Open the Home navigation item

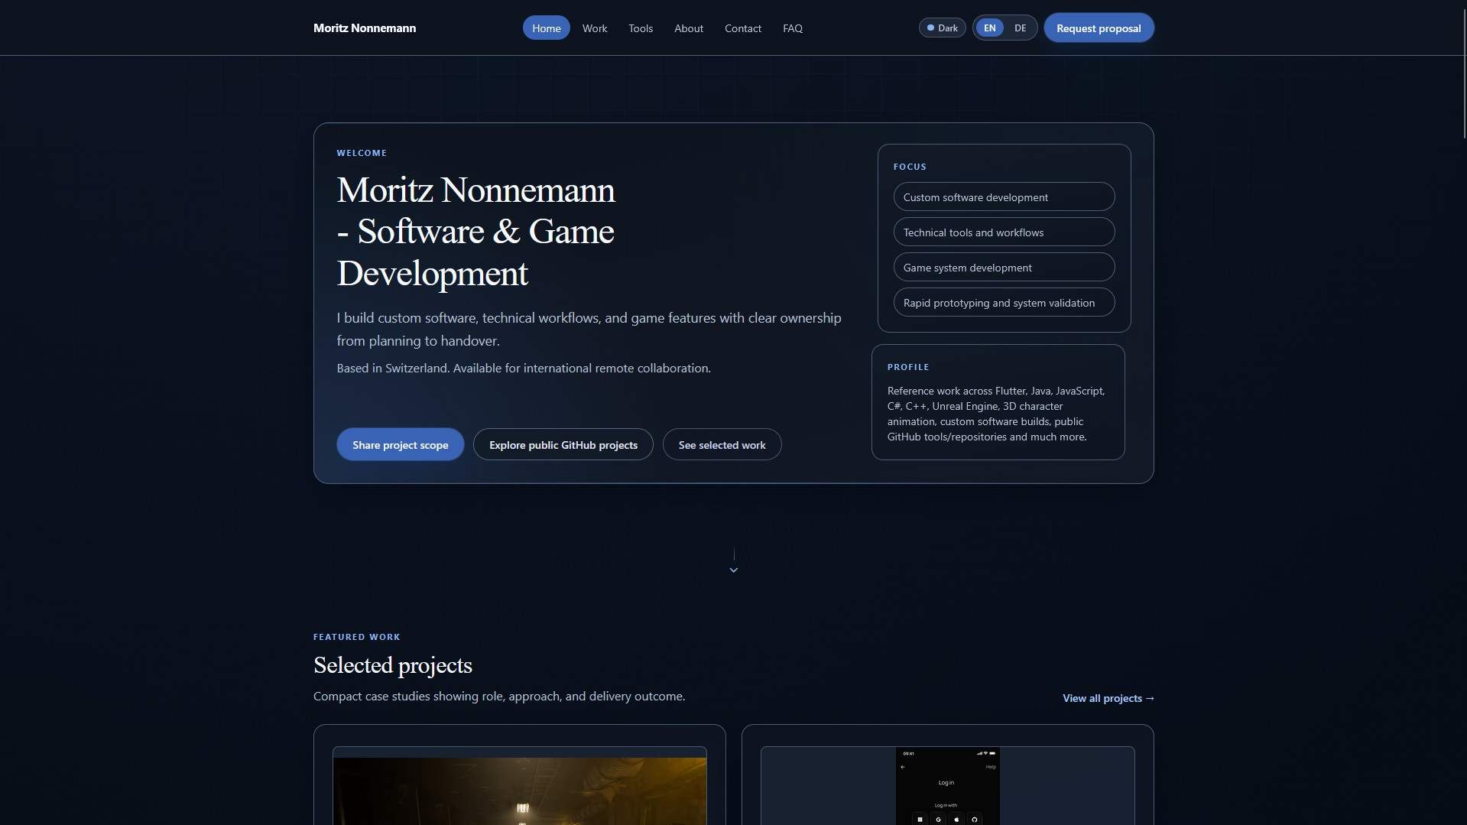click(546, 28)
